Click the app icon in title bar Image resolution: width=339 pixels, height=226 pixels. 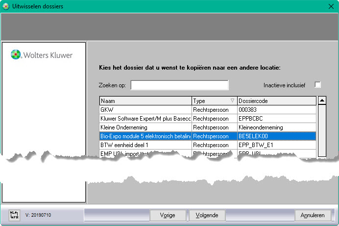tap(6, 6)
